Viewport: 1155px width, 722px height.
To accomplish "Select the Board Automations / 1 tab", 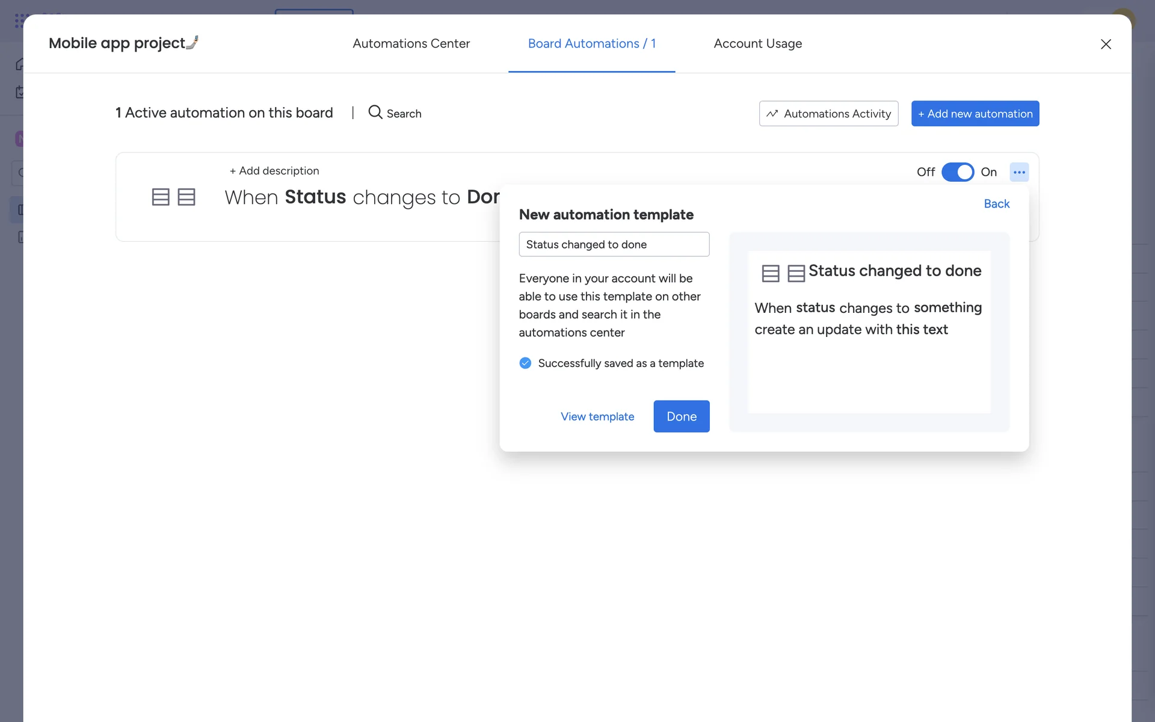I will click(x=591, y=43).
